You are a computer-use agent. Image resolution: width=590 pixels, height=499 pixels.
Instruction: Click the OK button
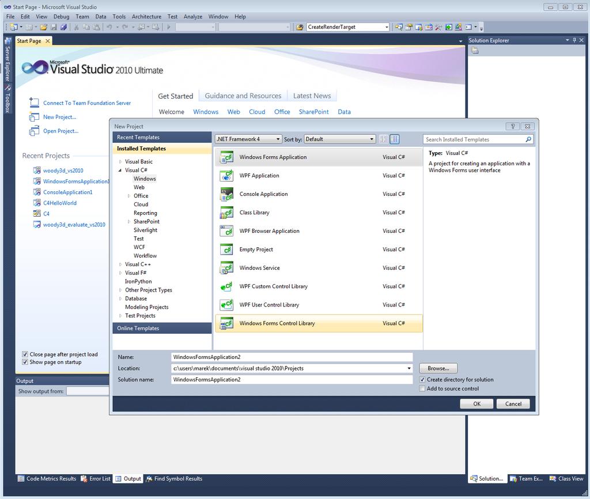pos(476,404)
